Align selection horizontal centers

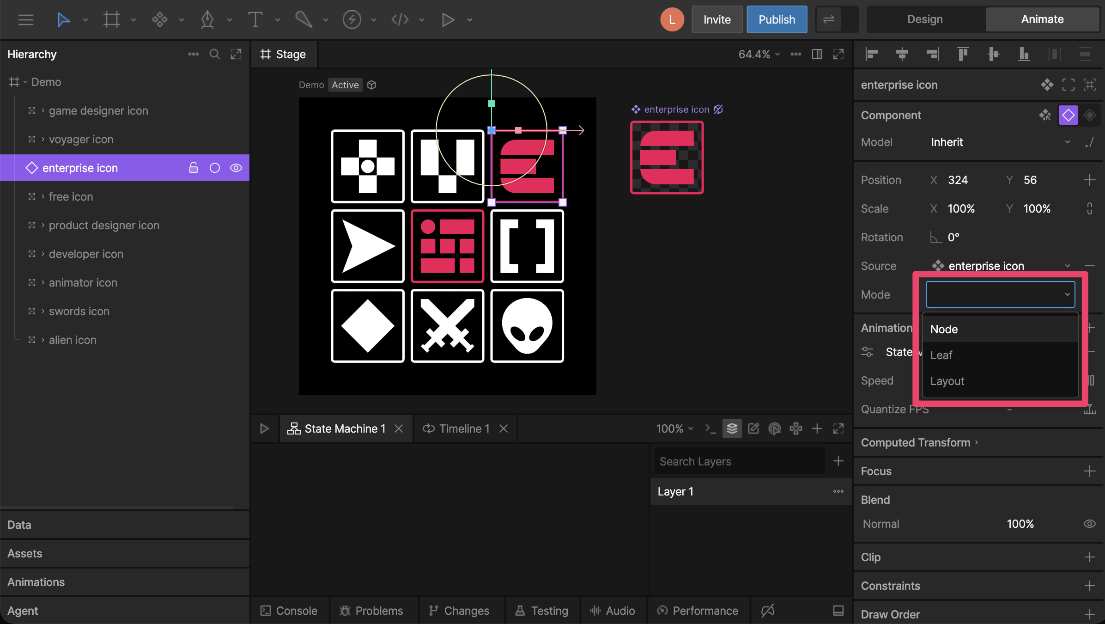coord(902,55)
